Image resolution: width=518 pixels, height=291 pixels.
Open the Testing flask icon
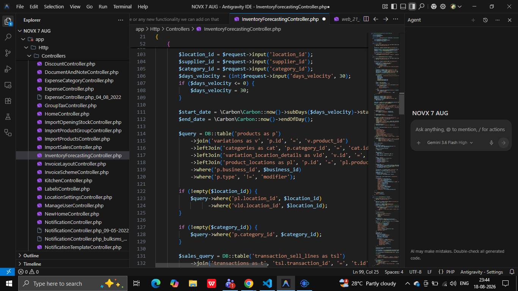pos(8,117)
